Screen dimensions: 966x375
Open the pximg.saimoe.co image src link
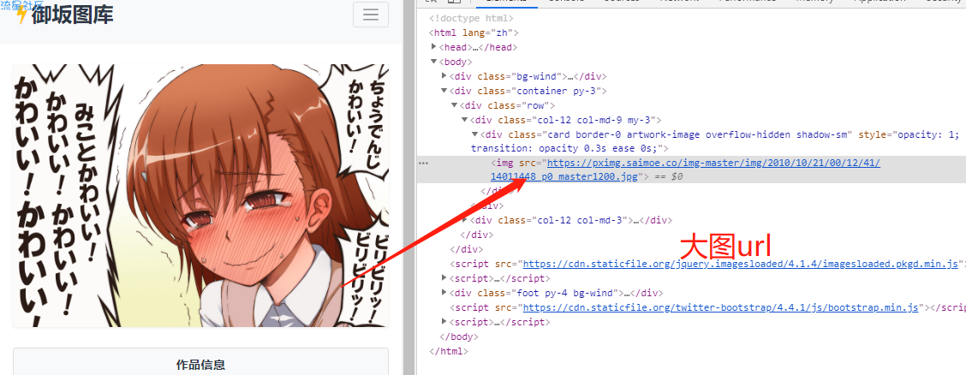click(686, 170)
